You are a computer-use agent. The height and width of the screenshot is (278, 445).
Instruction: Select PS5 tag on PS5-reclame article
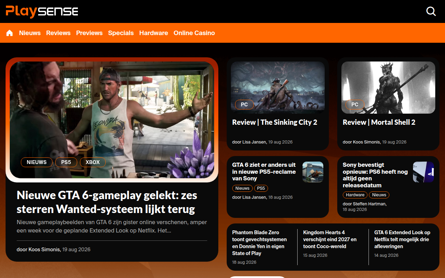point(261,188)
